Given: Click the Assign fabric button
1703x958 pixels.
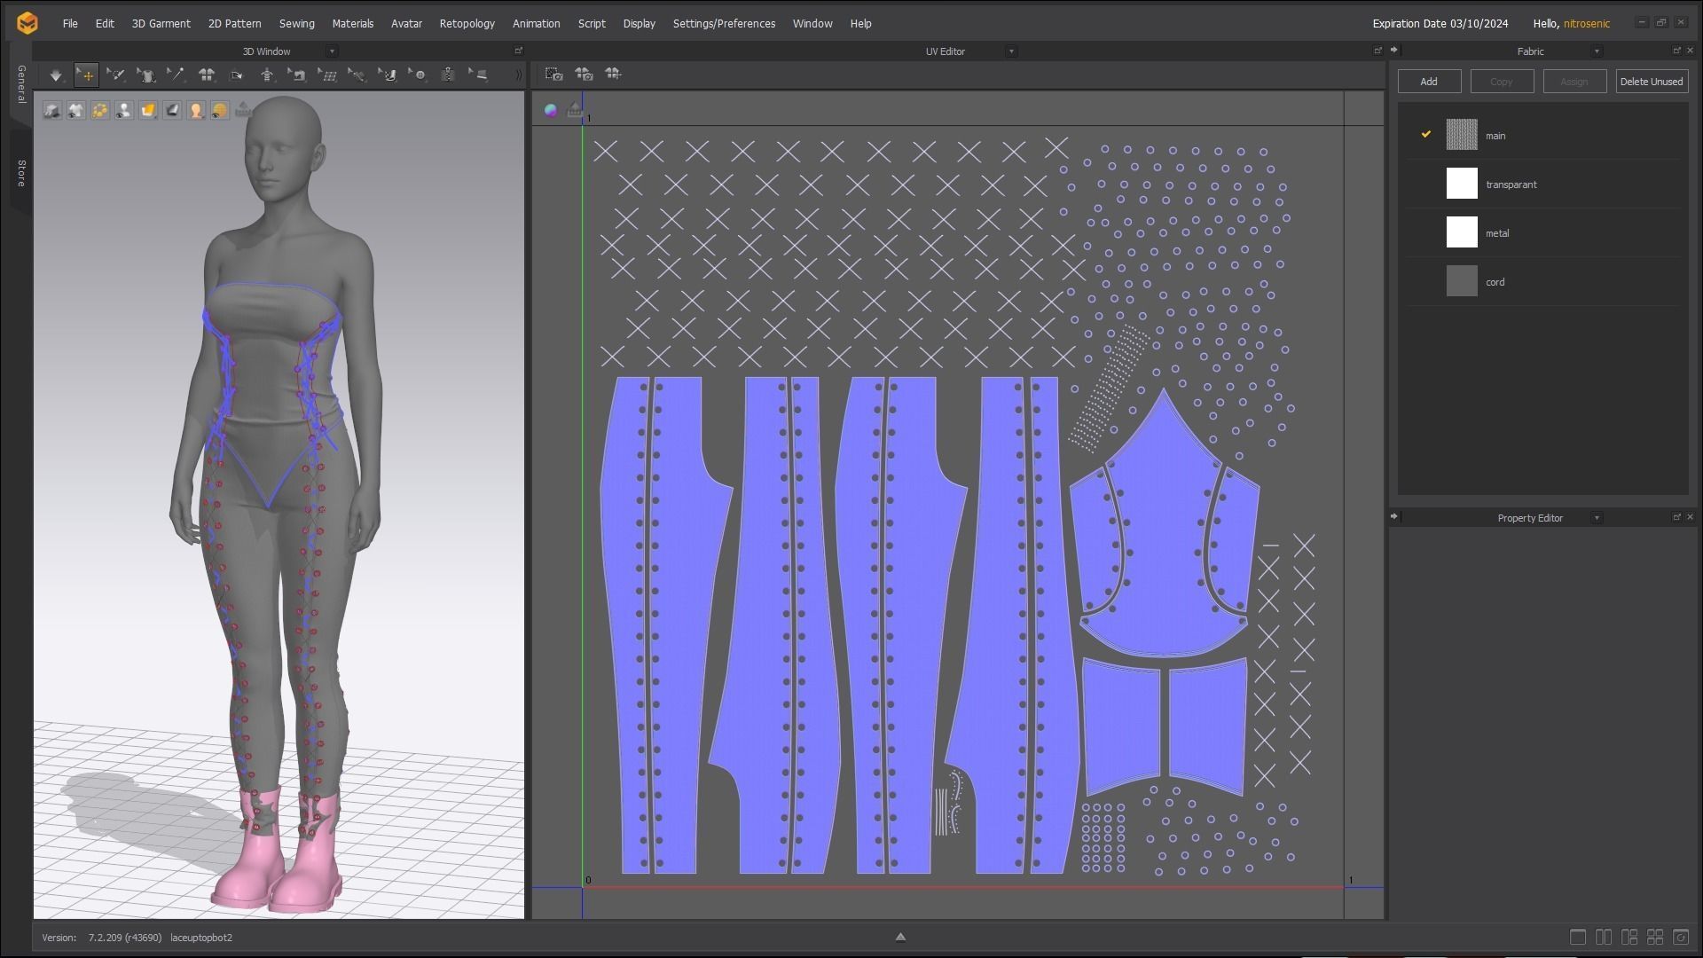Looking at the screenshot, I should (x=1574, y=82).
